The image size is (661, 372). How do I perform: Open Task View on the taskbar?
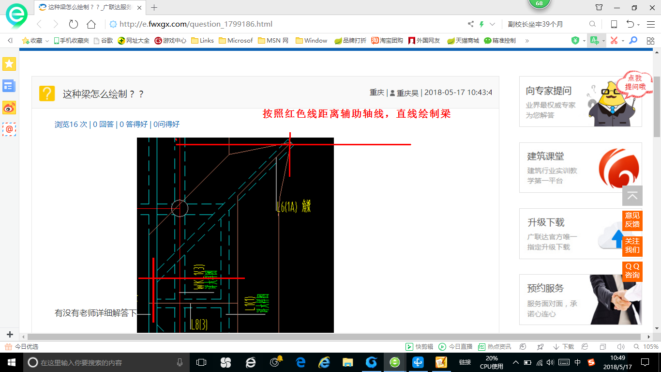(x=201, y=362)
